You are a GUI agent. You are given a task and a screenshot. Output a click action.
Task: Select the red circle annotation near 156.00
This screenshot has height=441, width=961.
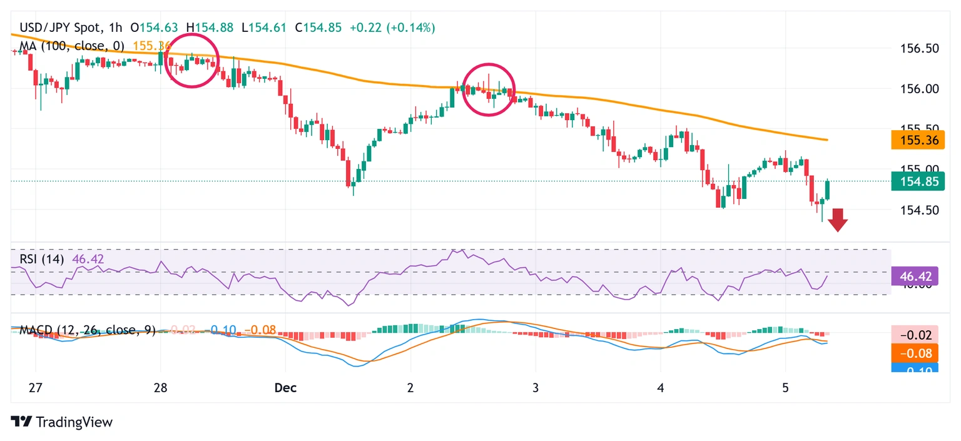click(489, 90)
